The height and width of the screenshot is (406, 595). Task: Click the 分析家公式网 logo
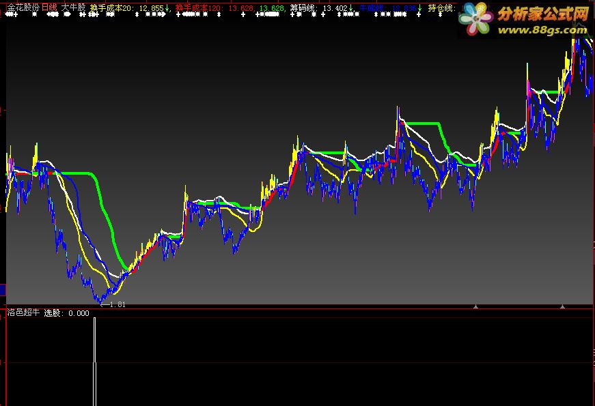click(543, 14)
